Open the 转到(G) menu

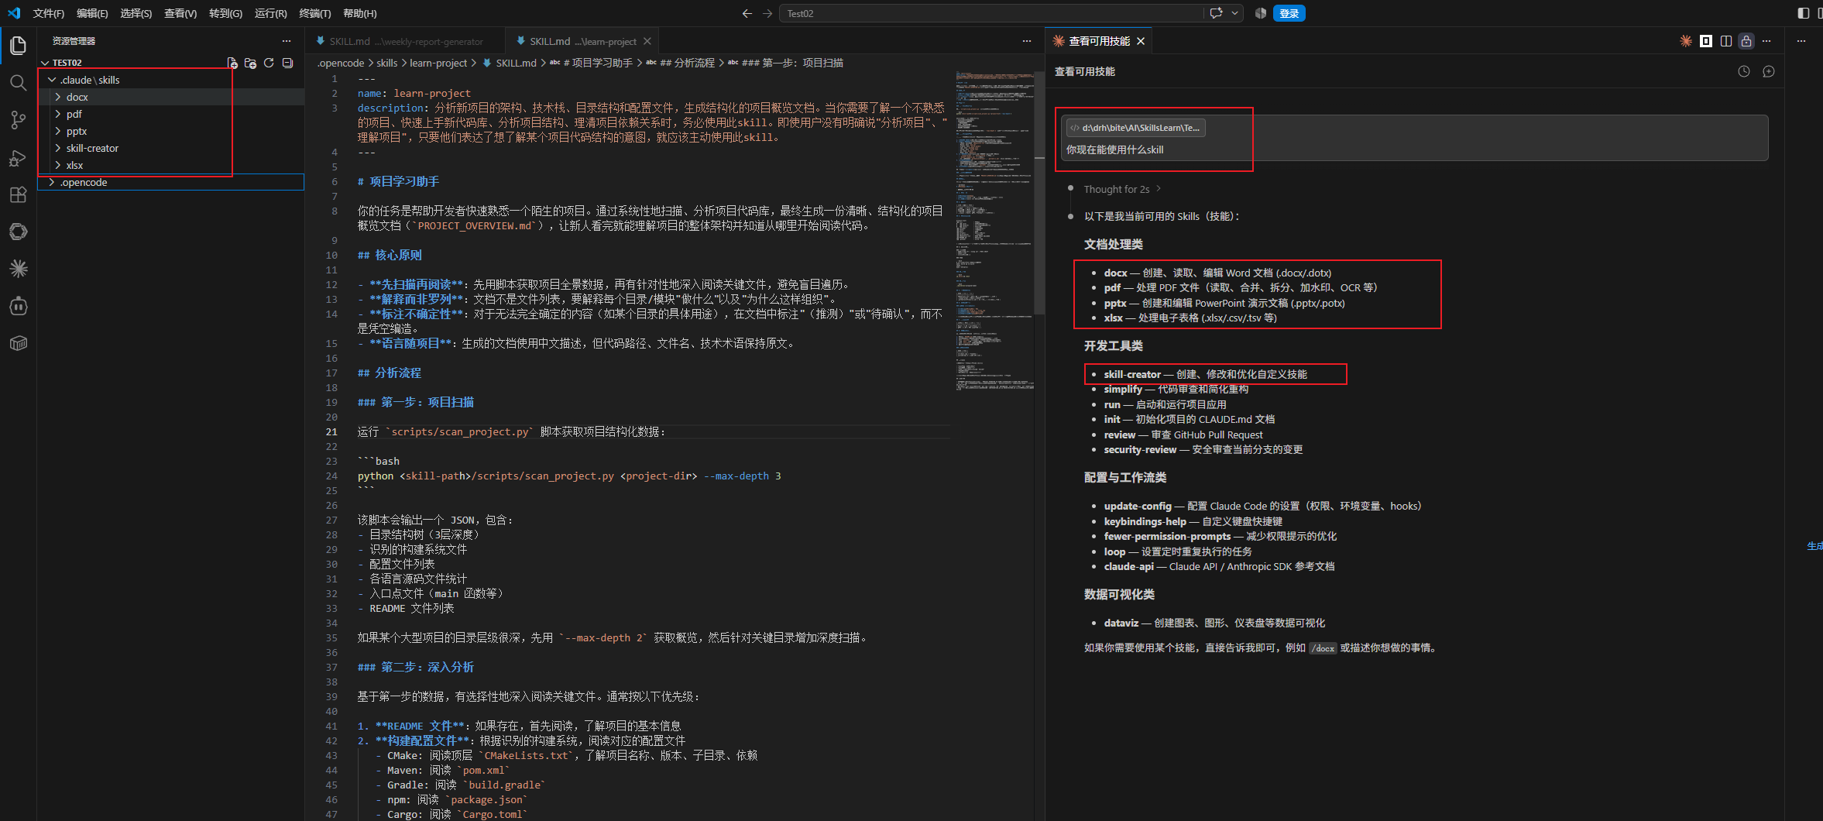[225, 13]
